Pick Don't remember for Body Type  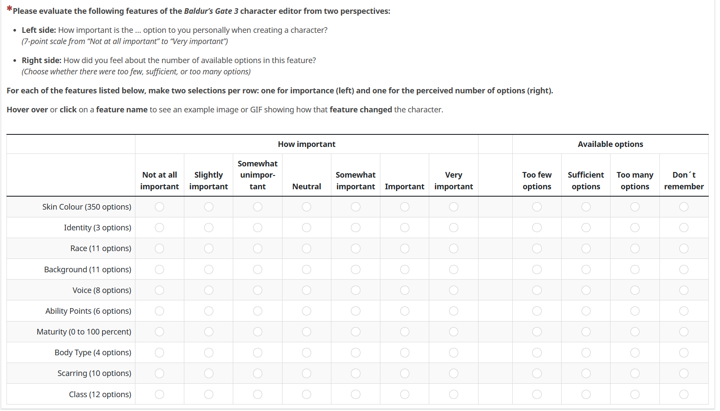pos(684,353)
